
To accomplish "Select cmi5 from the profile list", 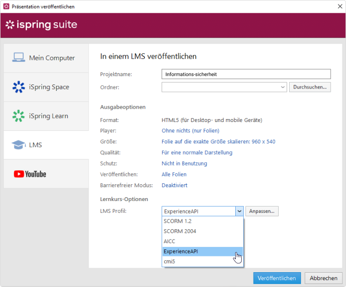I will coord(203,262).
